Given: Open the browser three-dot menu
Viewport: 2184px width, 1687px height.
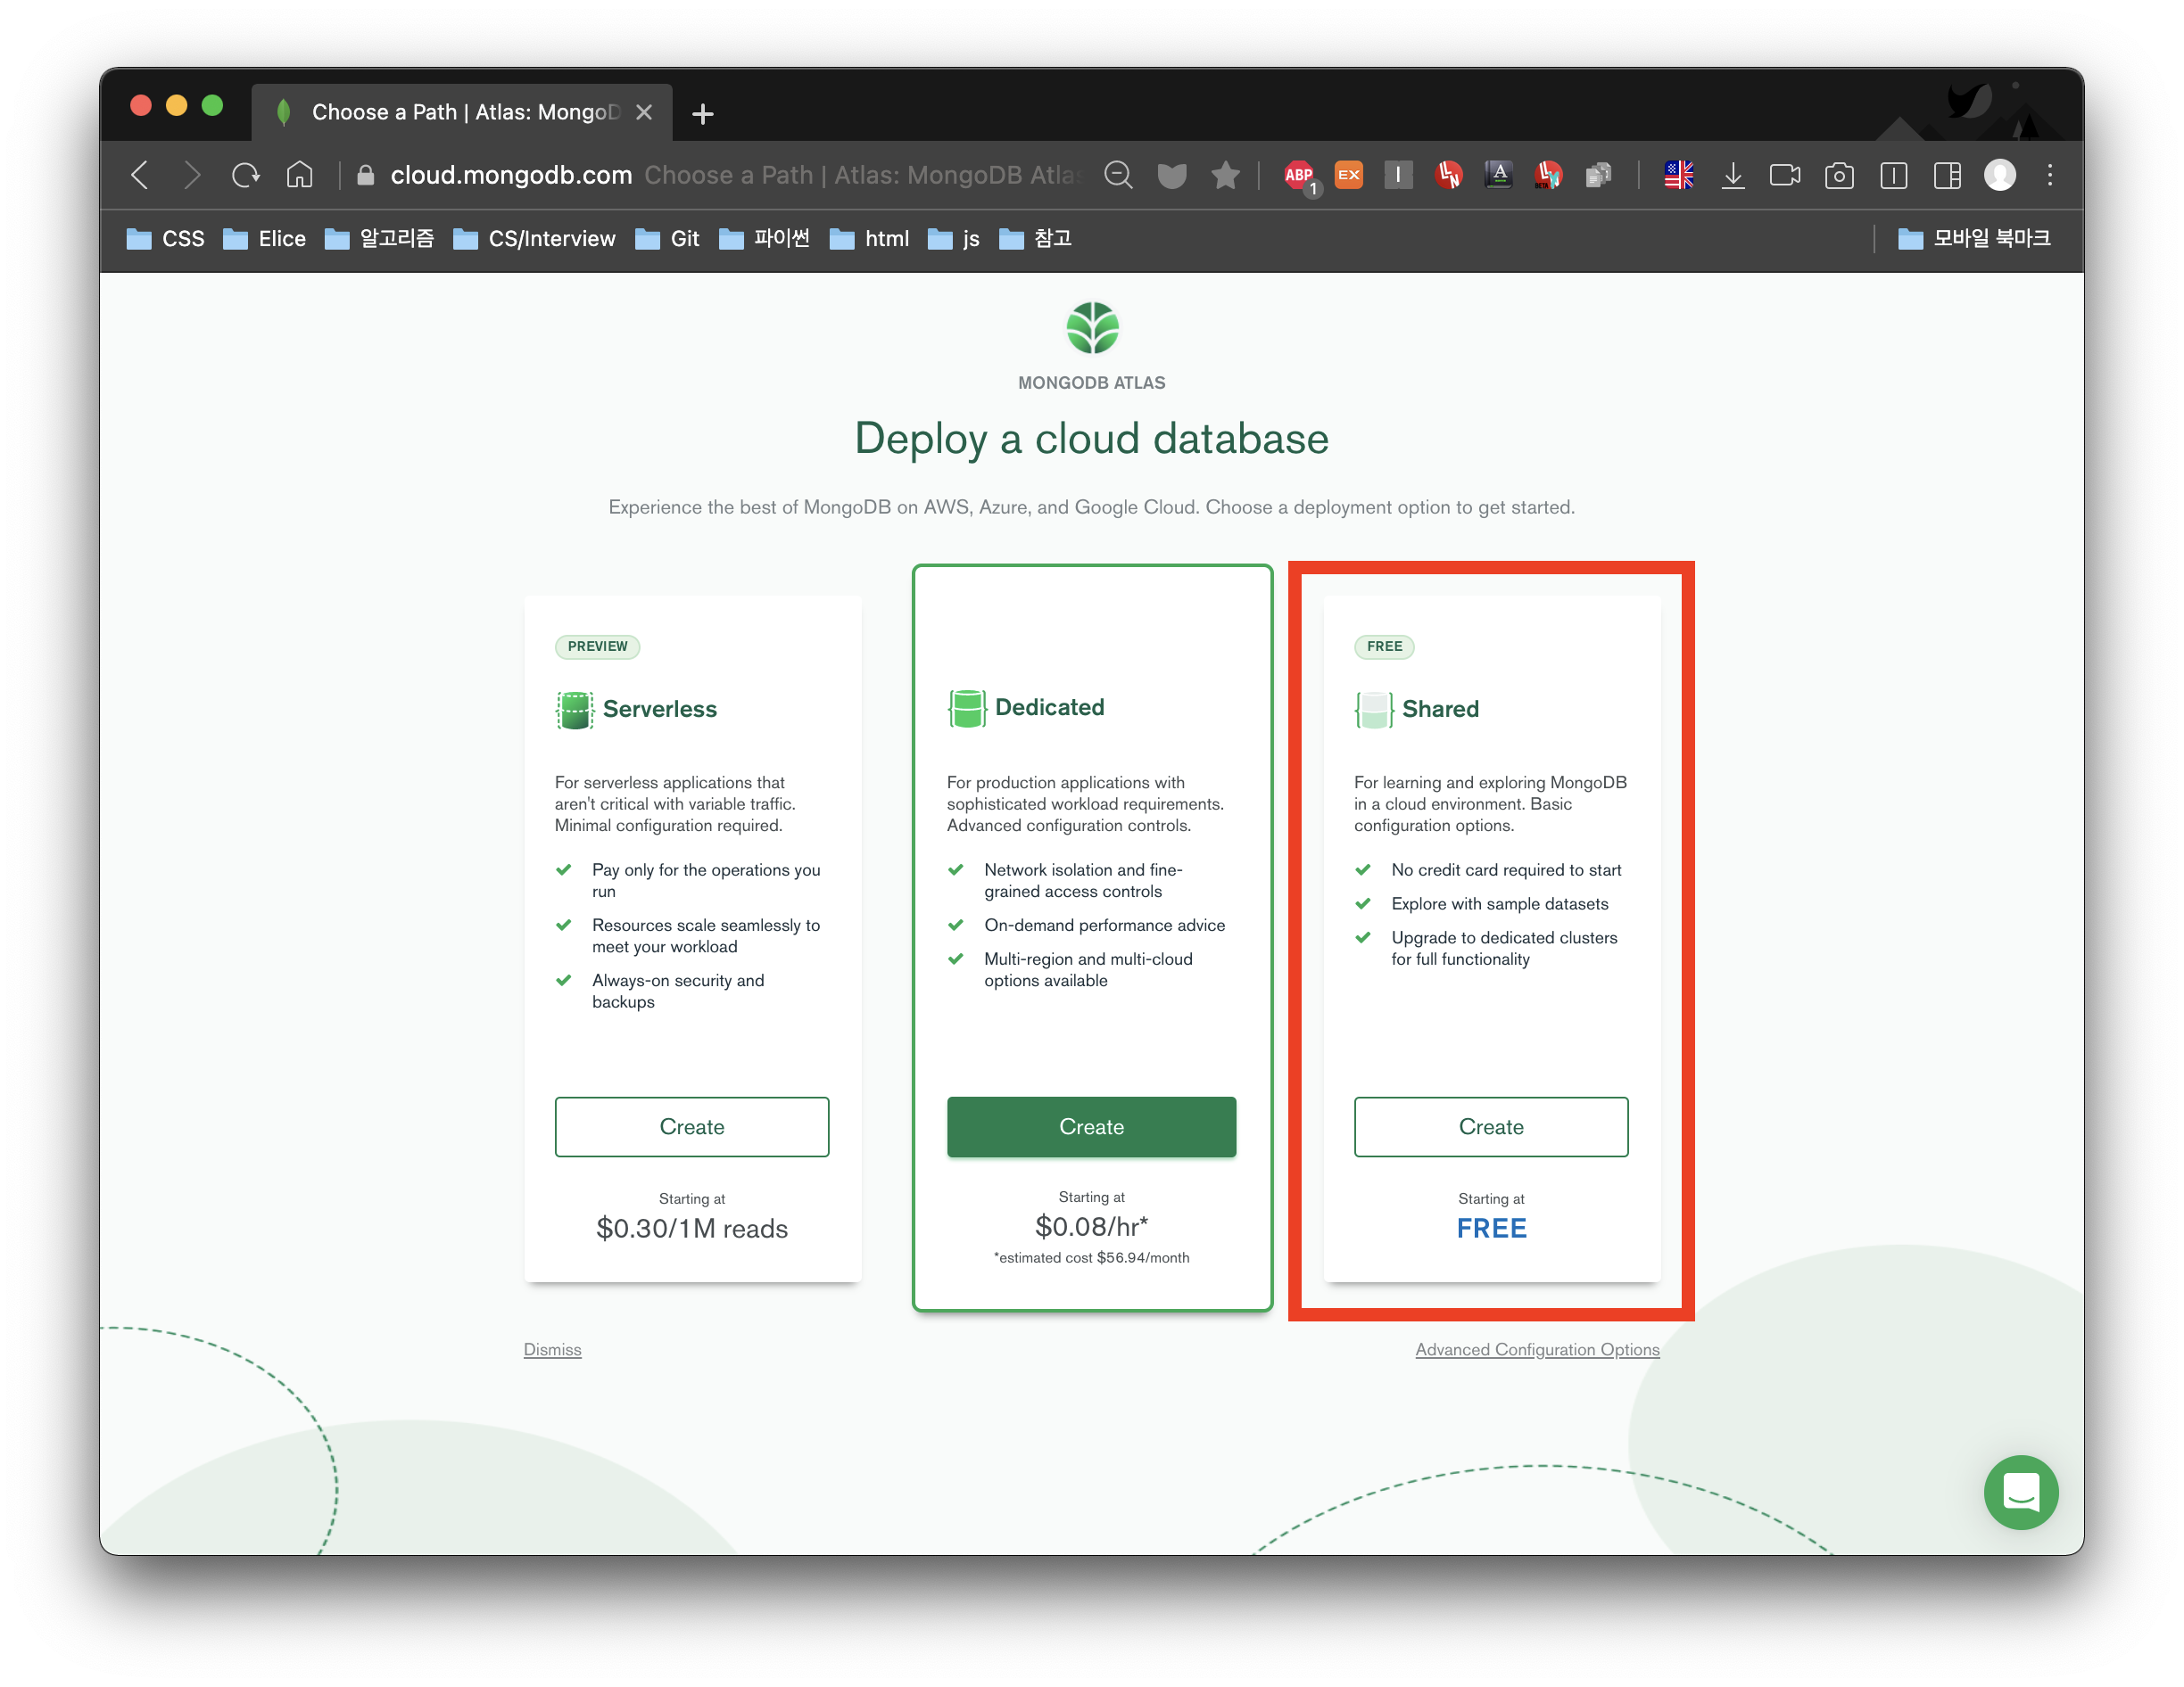Looking at the screenshot, I should pyautogui.click(x=2050, y=176).
